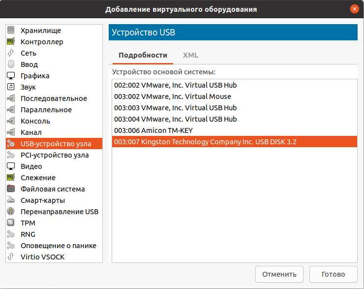
Task: Choose Сеть hardware type
Action: (54, 53)
